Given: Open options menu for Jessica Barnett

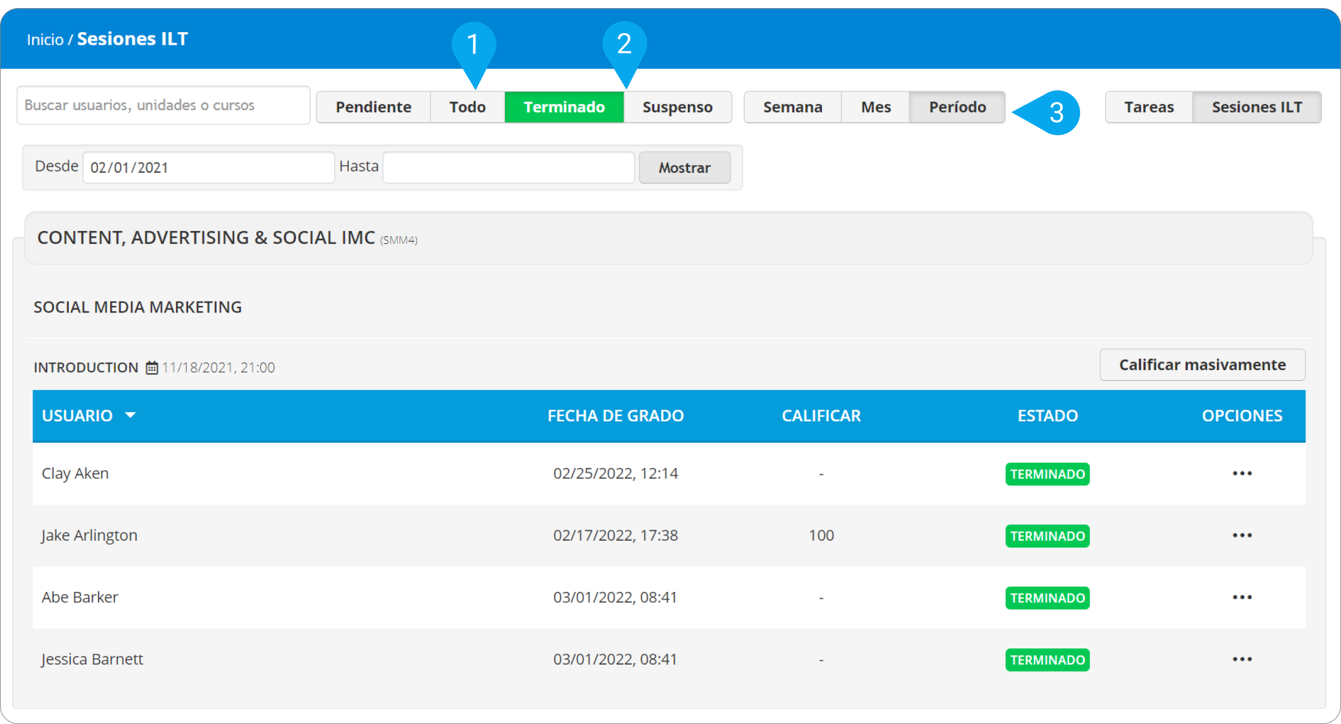Looking at the screenshot, I should [x=1242, y=659].
